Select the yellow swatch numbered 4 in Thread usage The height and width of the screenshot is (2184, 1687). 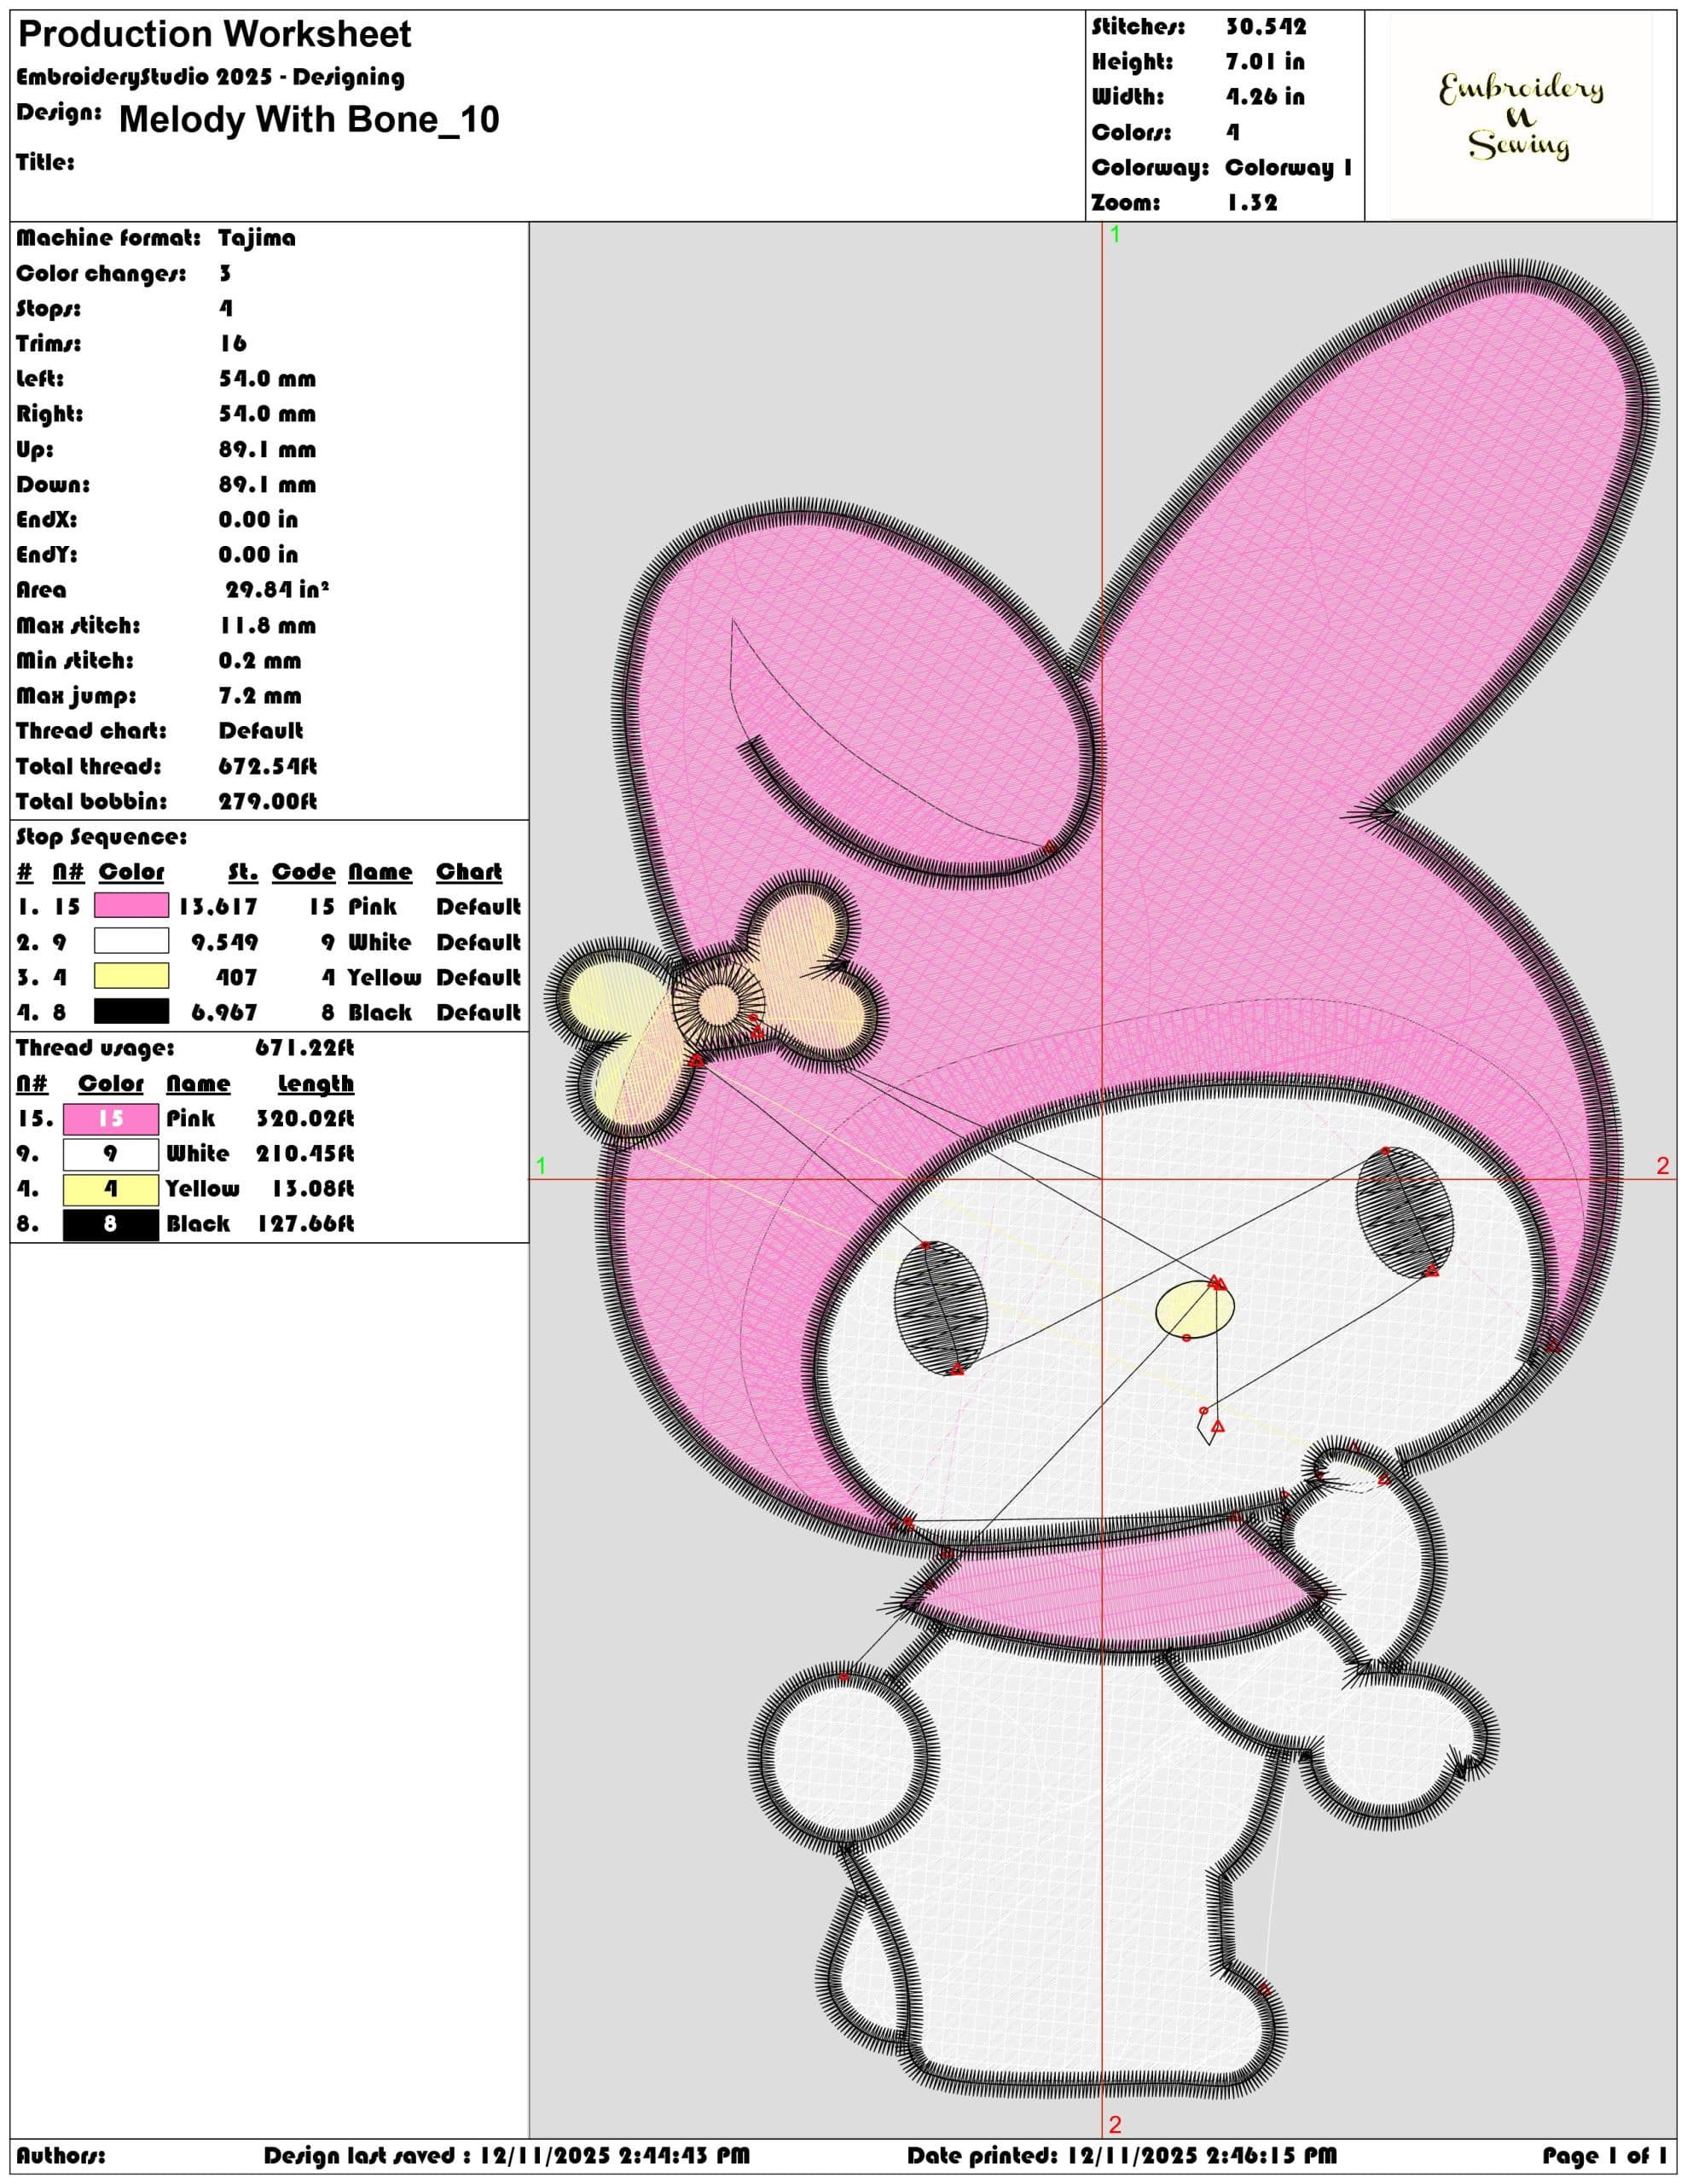110,1189
